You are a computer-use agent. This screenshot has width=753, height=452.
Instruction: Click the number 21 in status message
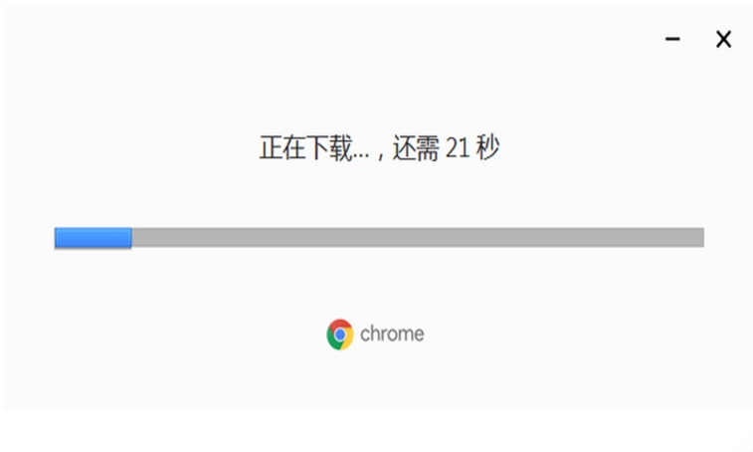pyautogui.click(x=458, y=147)
